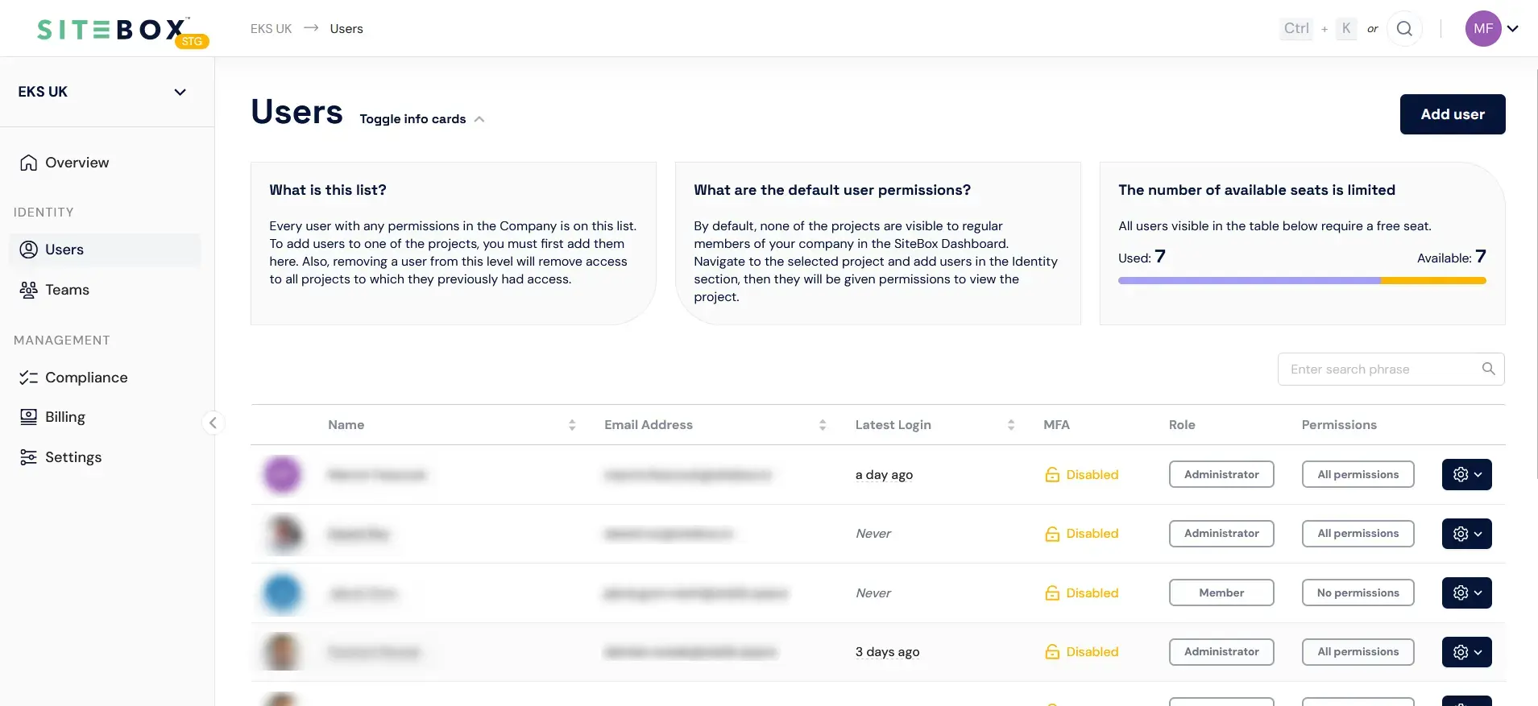Image resolution: width=1538 pixels, height=706 pixels.
Task: Click the Permissions column header
Action: click(1339, 425)
